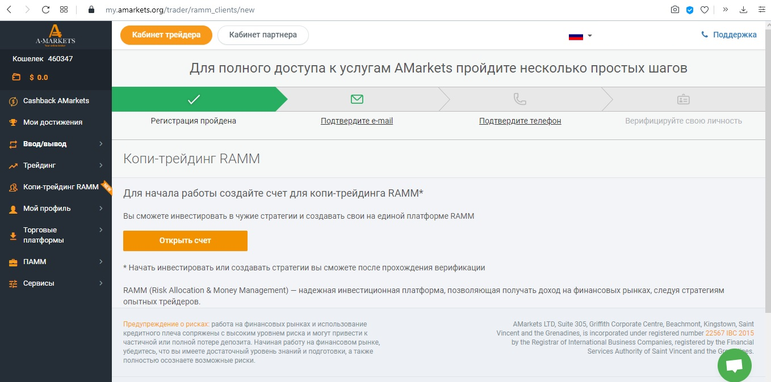Click Верифицируйте свою личность step label
The image size is (771, 382).
(684, 121)
